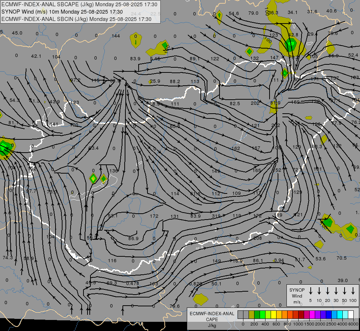The width and height of the screenshot is (360, 331).
Task: Click the map value 141
Action: pos(54,124)
